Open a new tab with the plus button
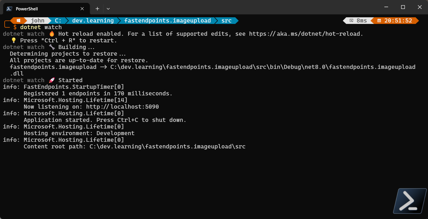The image size is (428, 219). point(97,9)
